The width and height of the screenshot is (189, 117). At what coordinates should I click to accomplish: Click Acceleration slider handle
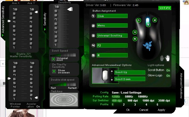pos(36,98)
